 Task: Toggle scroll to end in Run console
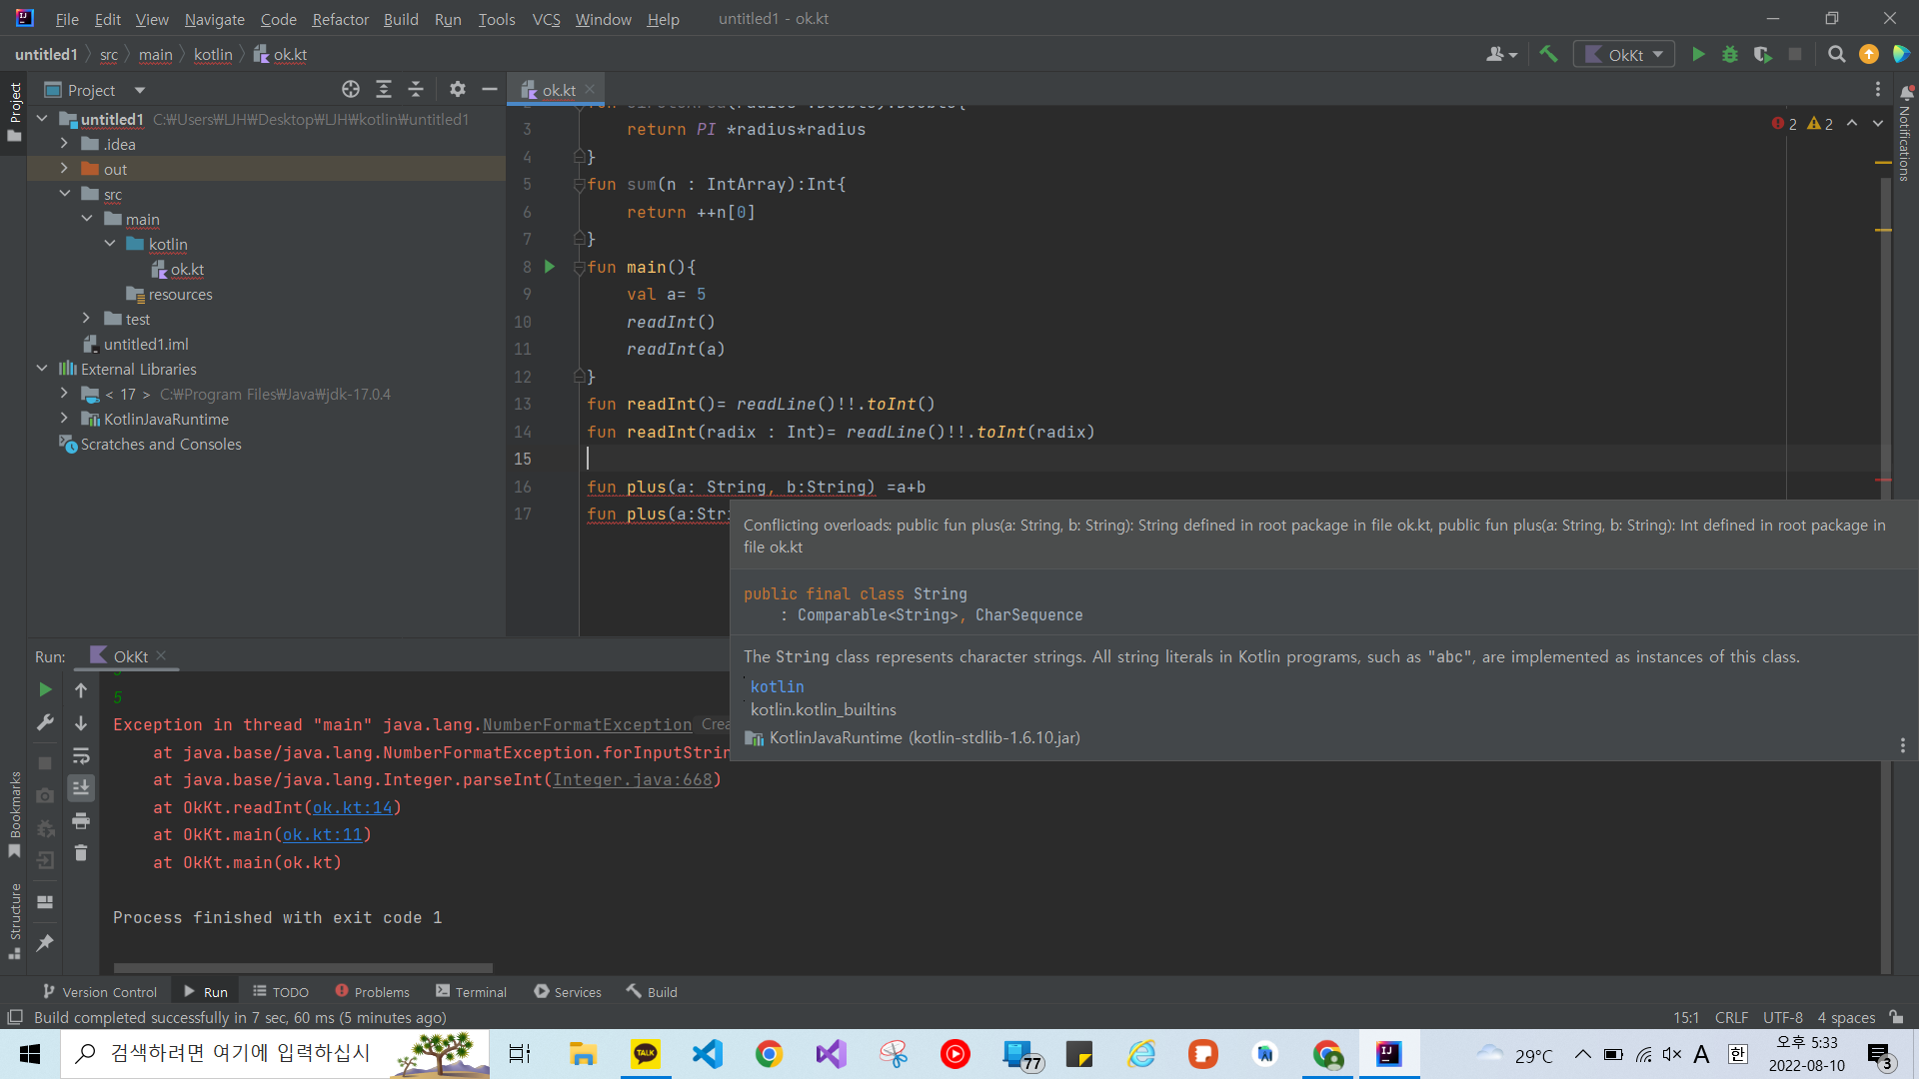[81, 788]
